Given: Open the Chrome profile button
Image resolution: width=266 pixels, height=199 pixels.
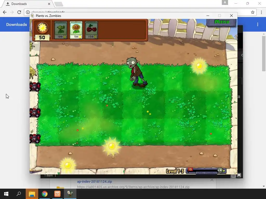Looking at the screenshot, I should tap(225, 2).
